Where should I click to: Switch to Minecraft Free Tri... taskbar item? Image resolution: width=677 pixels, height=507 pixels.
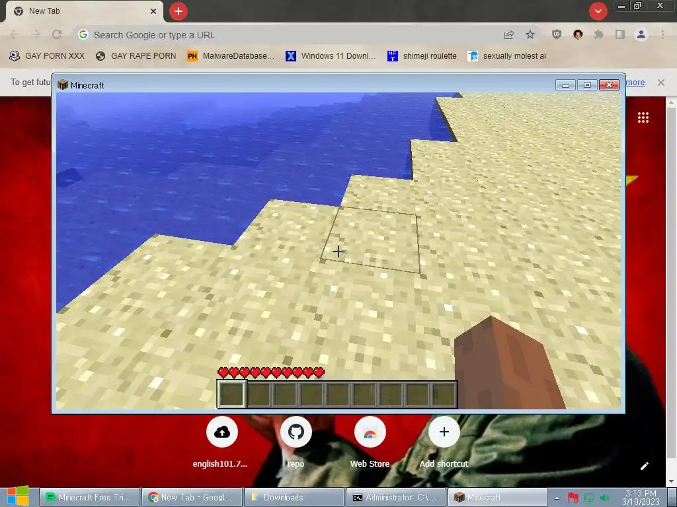click(x=90, y=498)
